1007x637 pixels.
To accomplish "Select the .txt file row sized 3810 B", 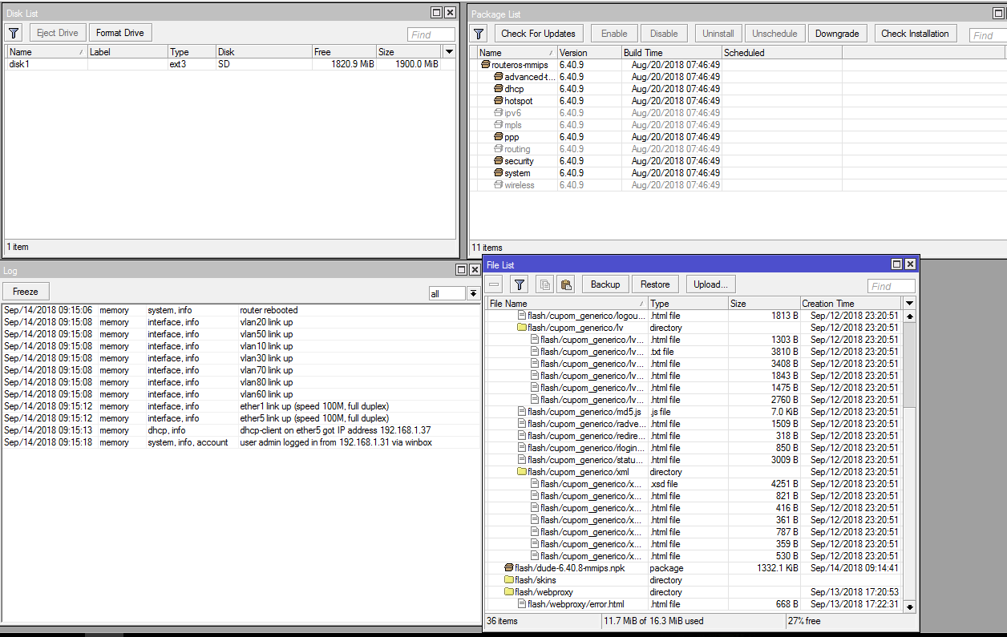I will (x=695, y=352).
